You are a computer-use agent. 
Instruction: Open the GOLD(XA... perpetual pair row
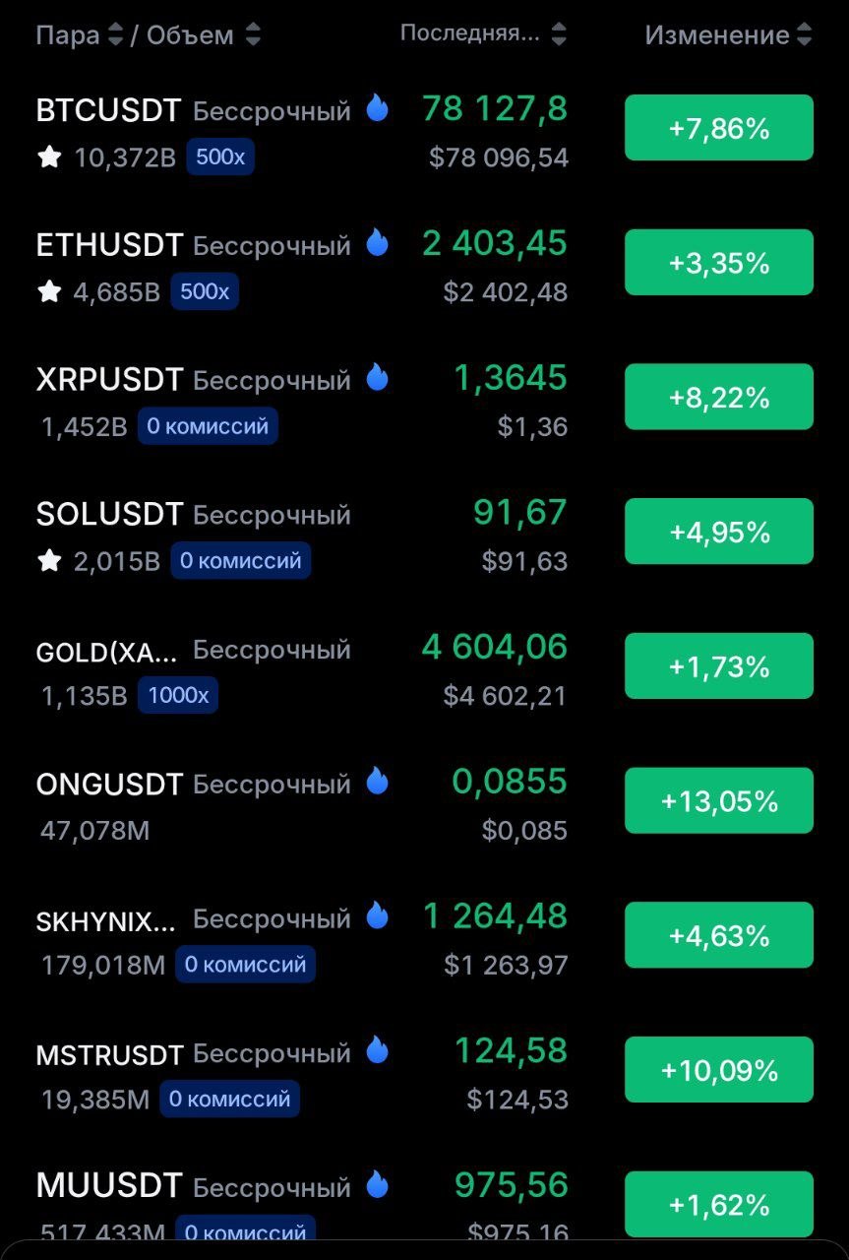[x=424, y=671]
